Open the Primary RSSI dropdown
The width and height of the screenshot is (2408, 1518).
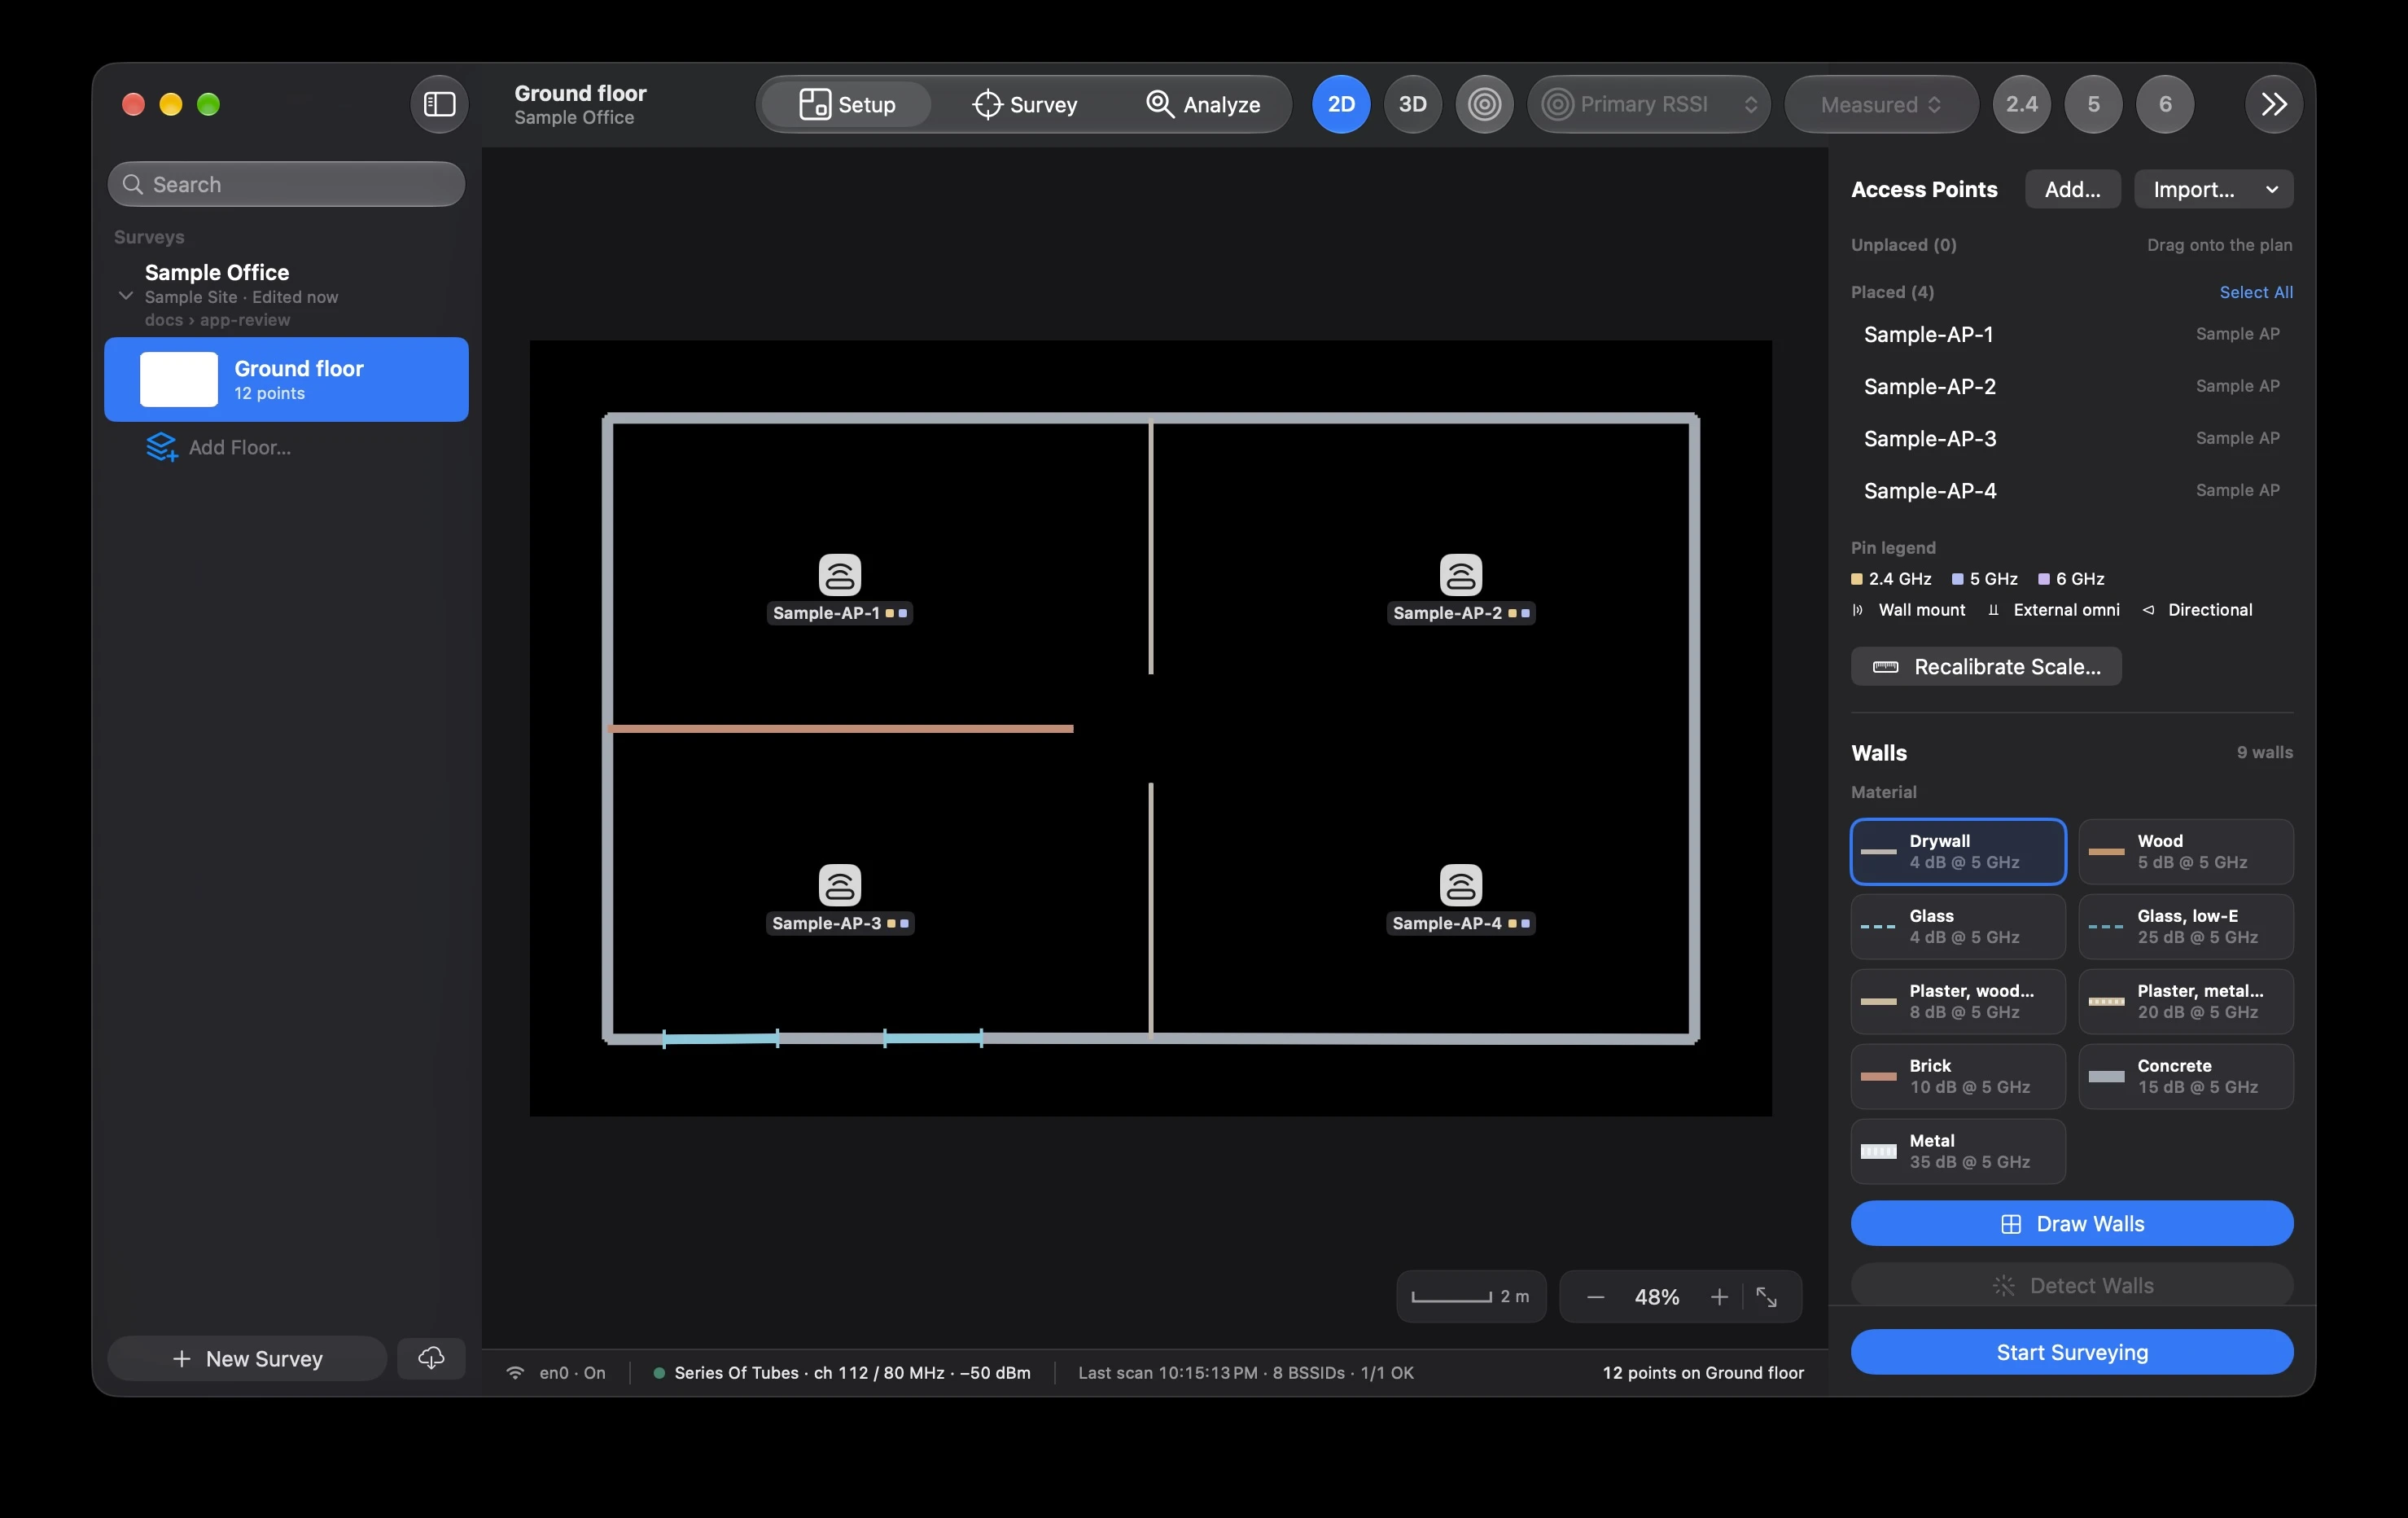point(1649,104)
